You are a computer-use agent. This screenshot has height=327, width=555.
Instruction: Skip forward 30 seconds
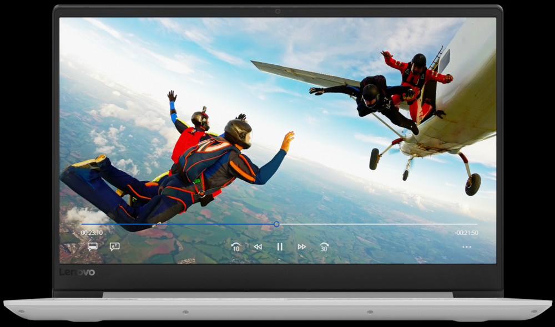pos(324,247)
